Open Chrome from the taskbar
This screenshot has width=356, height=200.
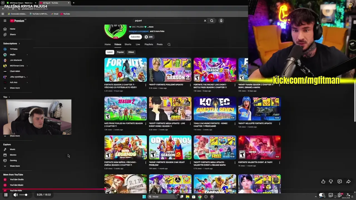[x=200, y=197]
